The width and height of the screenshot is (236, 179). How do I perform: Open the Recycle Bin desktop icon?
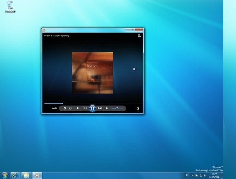[10, 7]
